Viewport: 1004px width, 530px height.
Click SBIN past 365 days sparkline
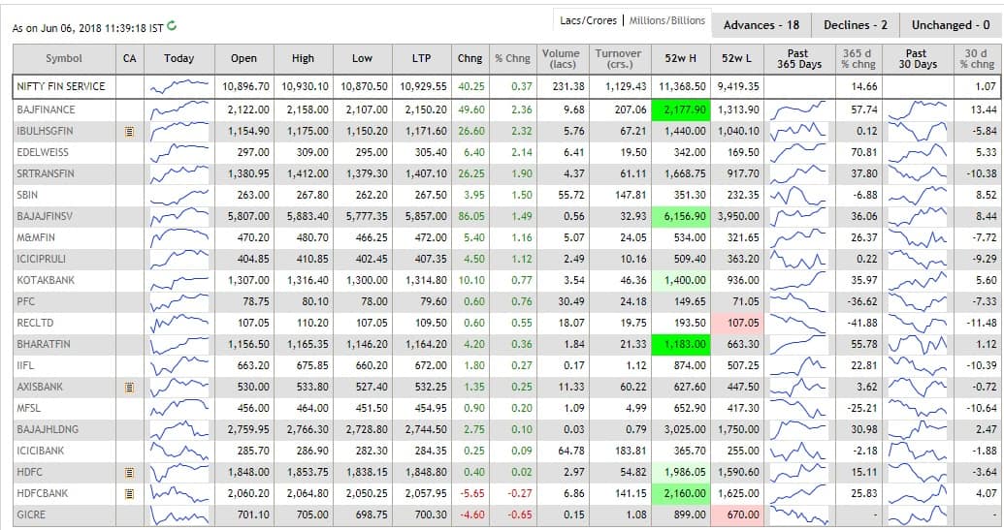[x=798, y=195]
